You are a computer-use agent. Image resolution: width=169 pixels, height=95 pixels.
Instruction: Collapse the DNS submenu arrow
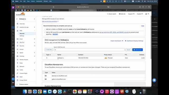click(x=35, y=31)
